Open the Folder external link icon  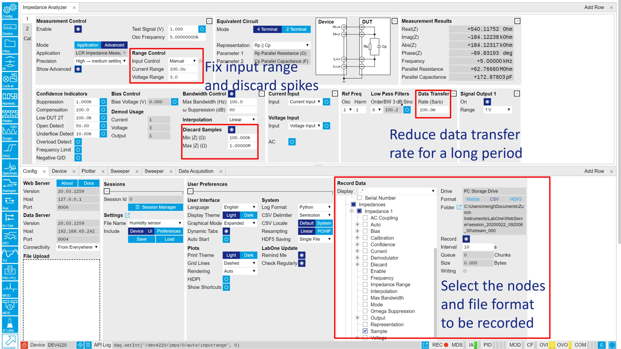[x=459, y=207]
